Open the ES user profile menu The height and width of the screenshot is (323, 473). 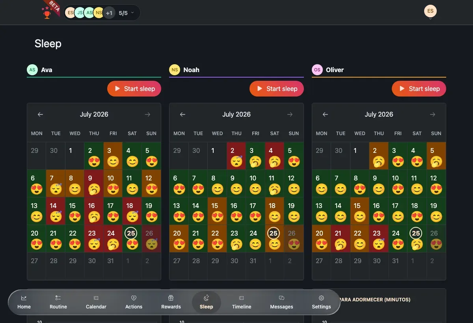(430, 11)
